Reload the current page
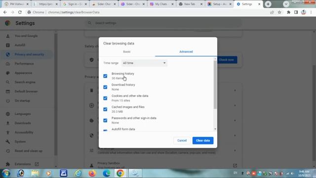The width and height of the screenshot is (316, 178). click(x=20, y=12)
